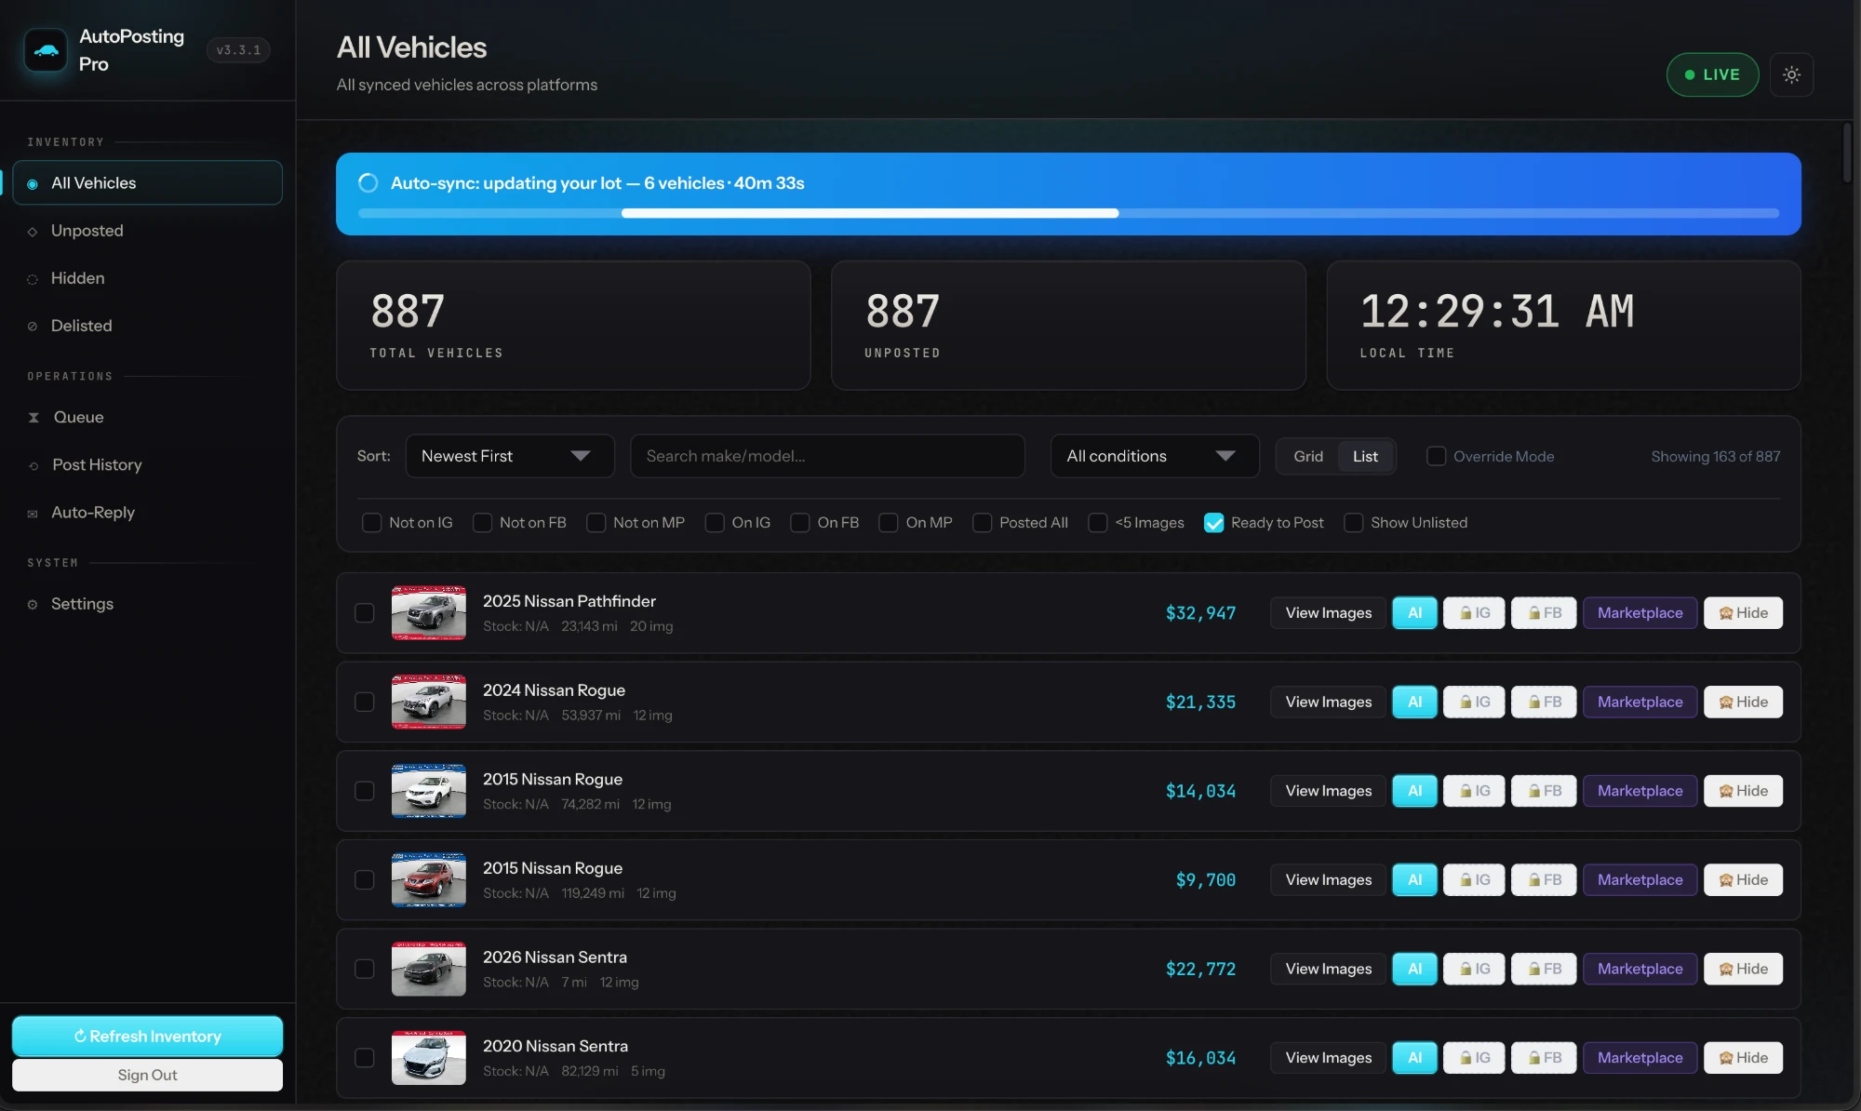The width and height of the screenshot is (1861, 1111).
Task: Go to the Delisted vehicles view
Action: tap(147, 326)
